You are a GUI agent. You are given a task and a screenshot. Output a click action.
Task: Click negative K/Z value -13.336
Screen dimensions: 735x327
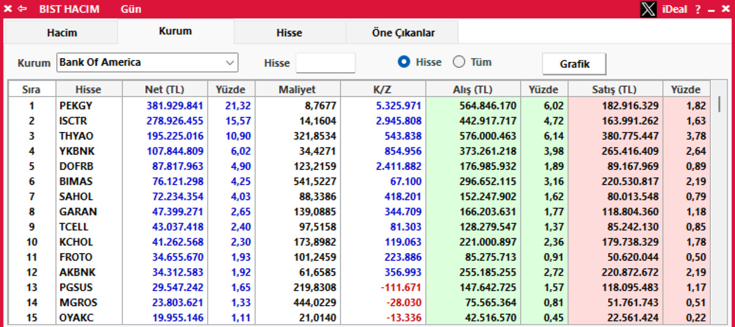[x=404, y=318]
